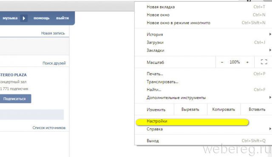Select Транслировать… menu entry
Viewport: 272px width, 157px height.
pos(203,82)
